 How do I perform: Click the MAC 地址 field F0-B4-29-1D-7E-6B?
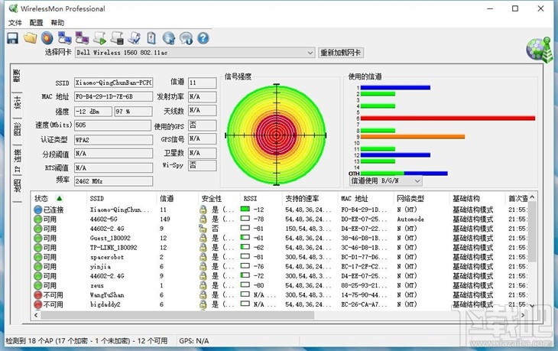pyautogui.click(x=113, y=96)
